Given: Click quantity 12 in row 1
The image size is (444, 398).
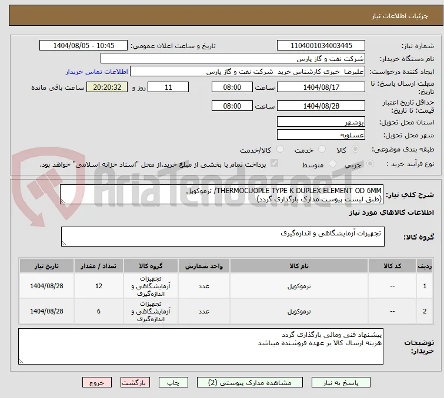Looking at the screenshot, I should (99, 286).
